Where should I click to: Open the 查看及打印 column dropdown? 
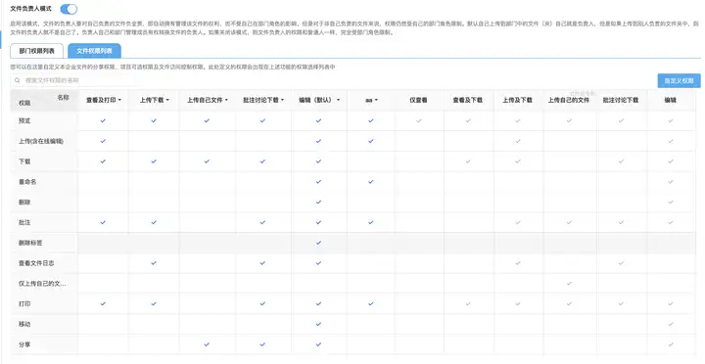point(119,100)
